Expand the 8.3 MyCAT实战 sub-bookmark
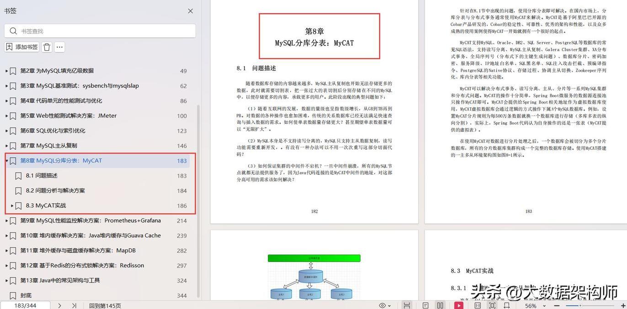627x309 pixels. coord(12,206)
